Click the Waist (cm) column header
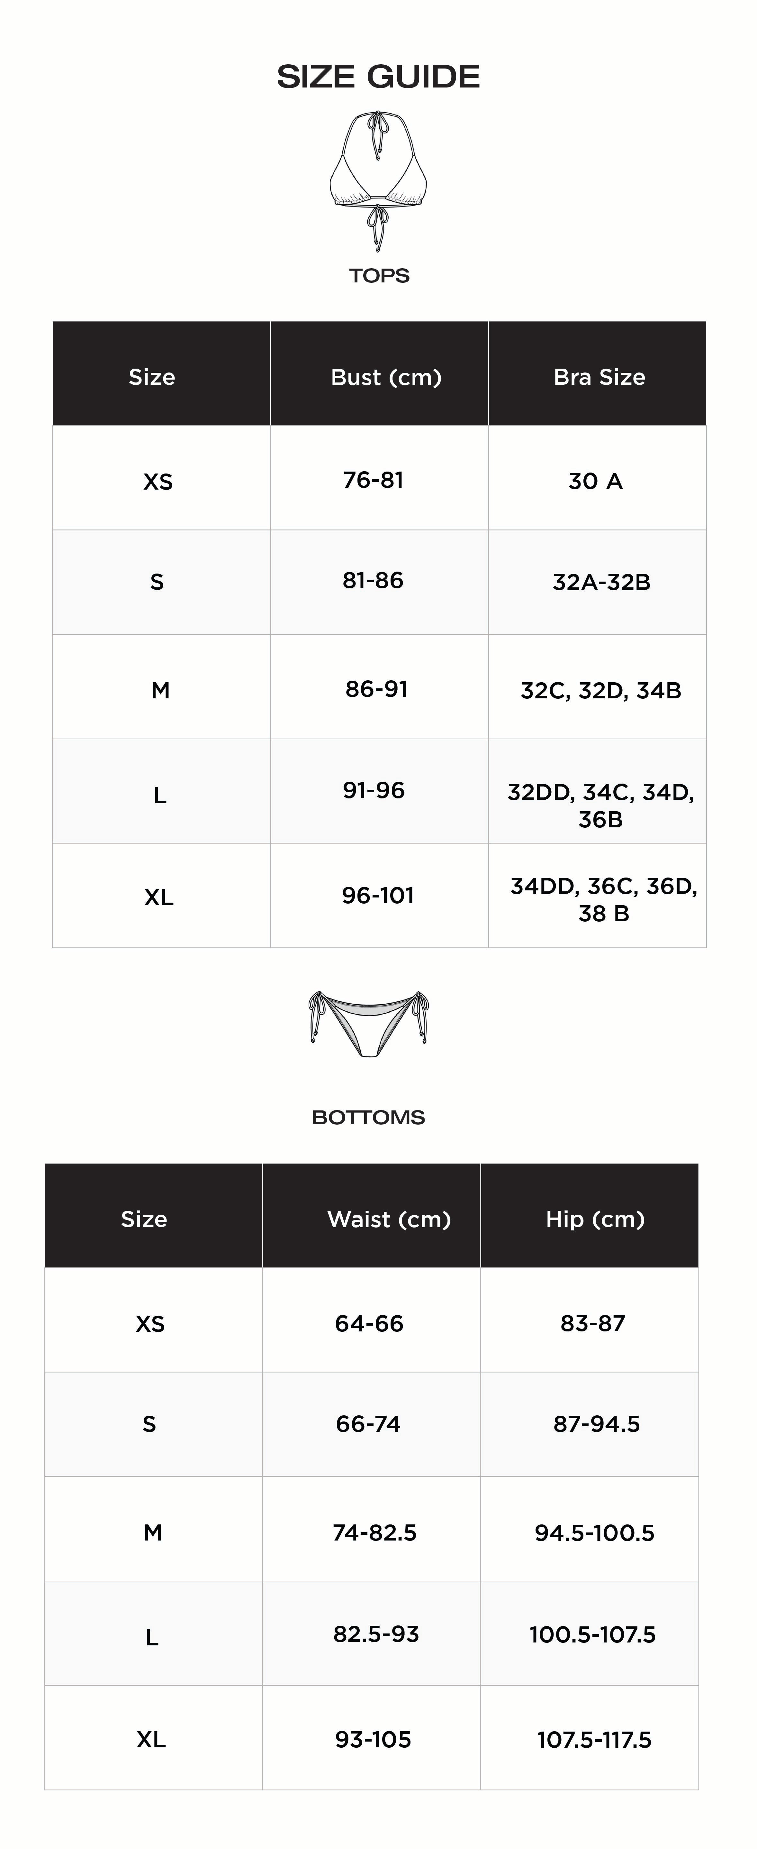The width and height of the screenshot is (757, 1849). coord(389,1219)
